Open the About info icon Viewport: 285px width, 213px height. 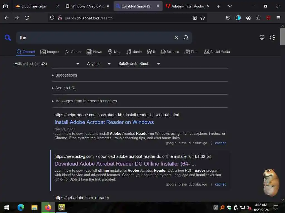262,37
